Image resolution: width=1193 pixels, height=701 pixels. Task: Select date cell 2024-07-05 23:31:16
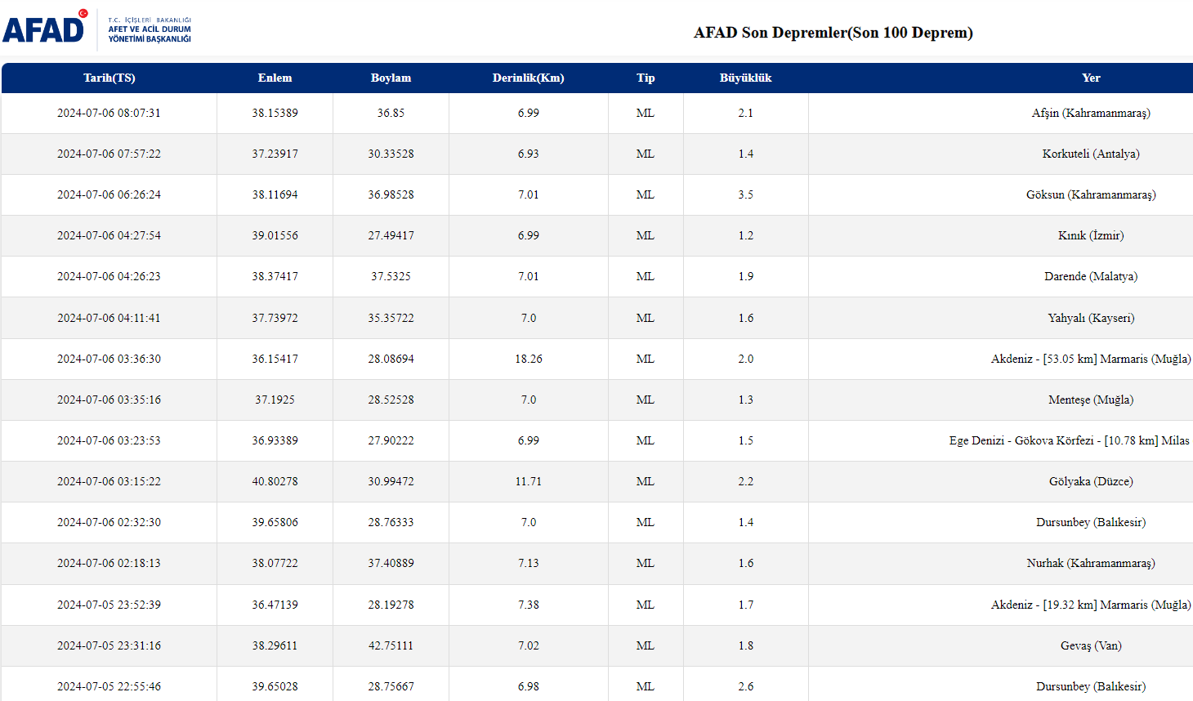point(109,645)
